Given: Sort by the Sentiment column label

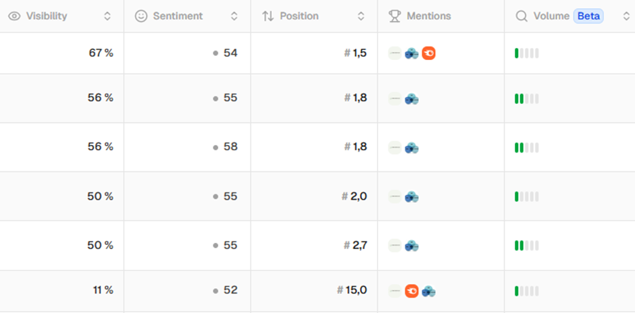Looking at the screenshot, I should coord(178,16).
